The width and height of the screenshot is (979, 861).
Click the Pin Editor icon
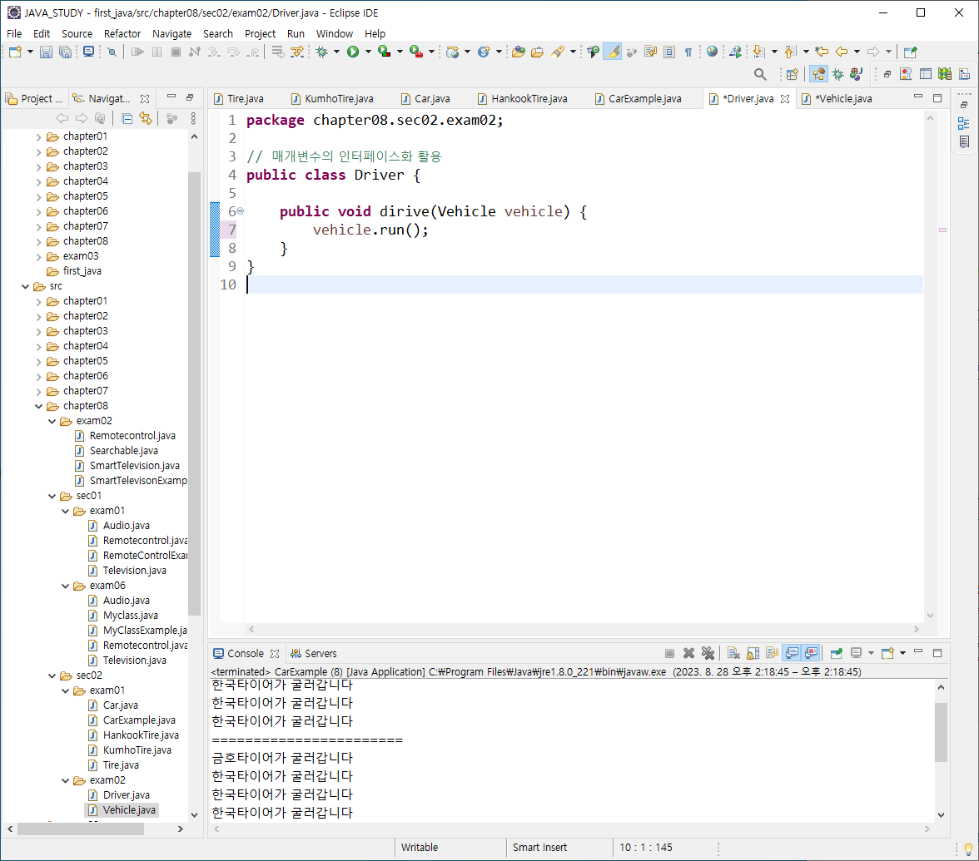click(x=911, y=52)
